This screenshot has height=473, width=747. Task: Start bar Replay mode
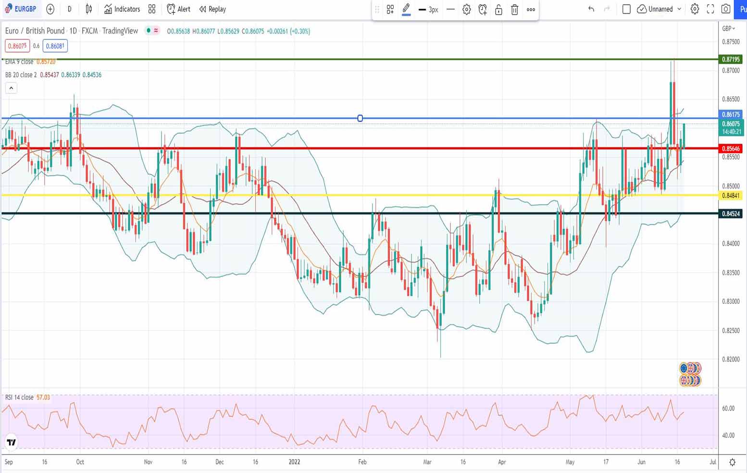tap(212, 9)
